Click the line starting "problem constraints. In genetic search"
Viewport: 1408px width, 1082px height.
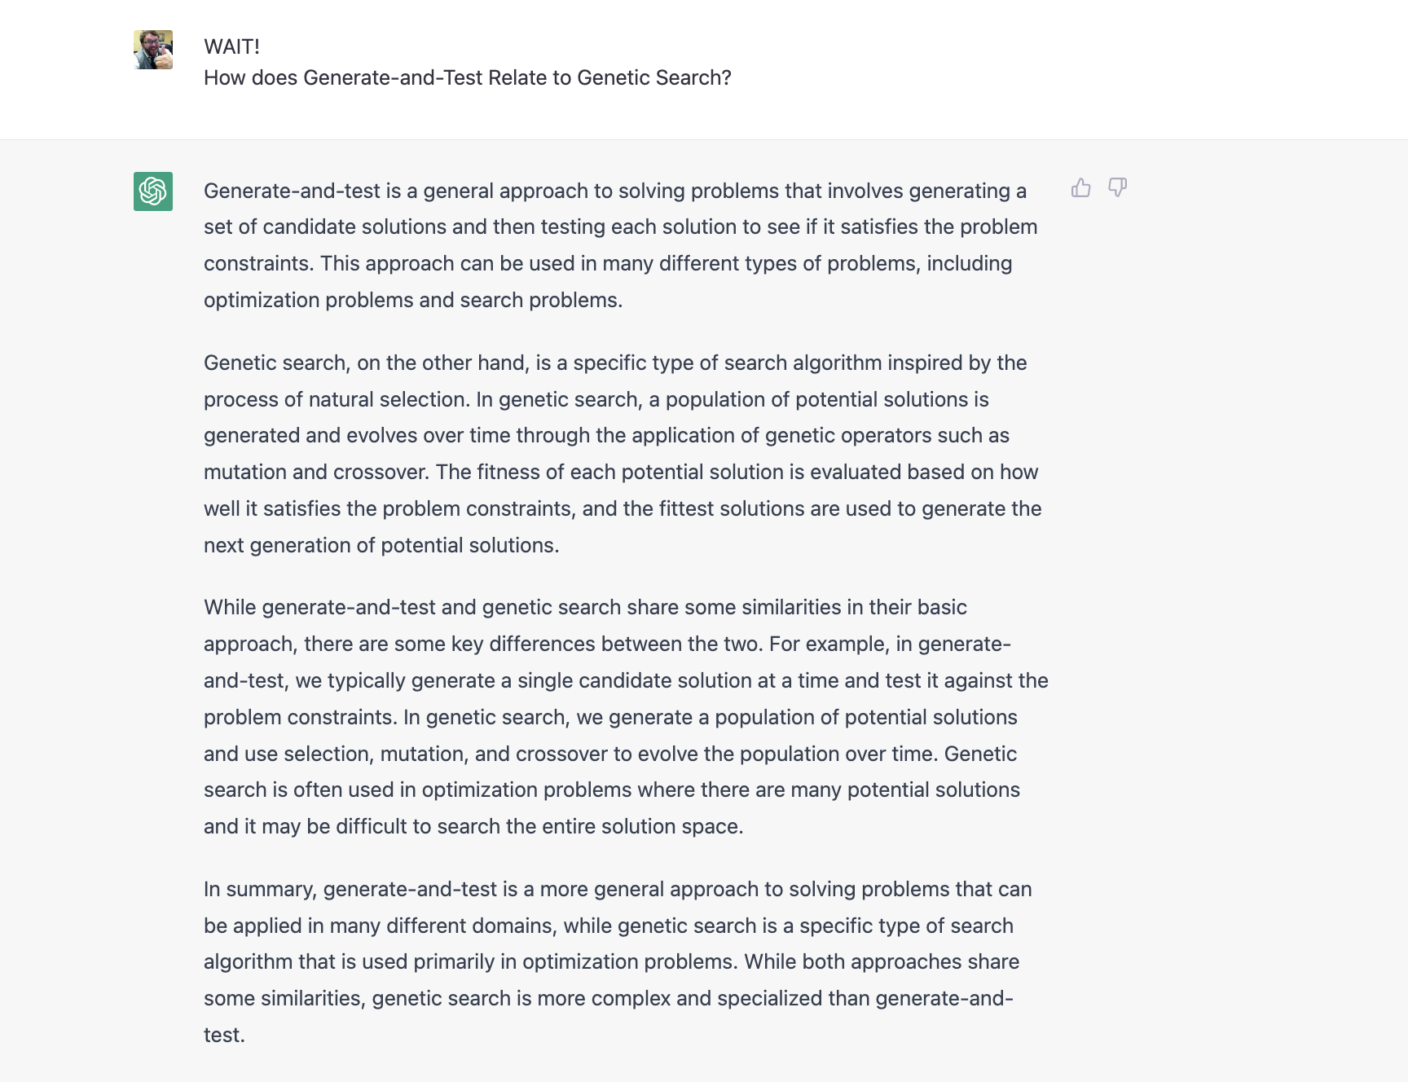(x=610, y=717)
